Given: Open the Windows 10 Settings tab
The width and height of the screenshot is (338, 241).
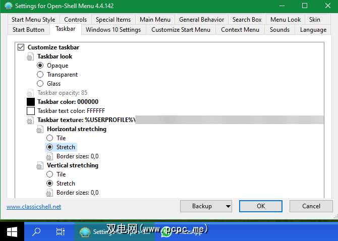Looking at the screenshot, I should 113,30.
